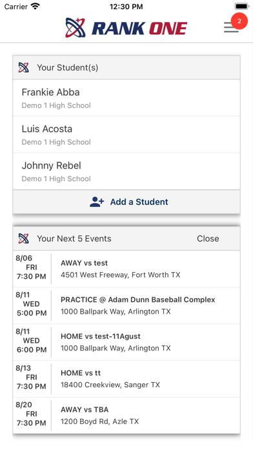Image resolution: width=253 pixels, height=450 pixels.
Task: Tap the red notification badge showing 2
Action: (239, 21)
